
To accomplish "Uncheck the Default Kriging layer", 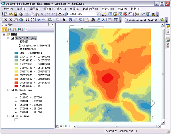I will (12, 38).
